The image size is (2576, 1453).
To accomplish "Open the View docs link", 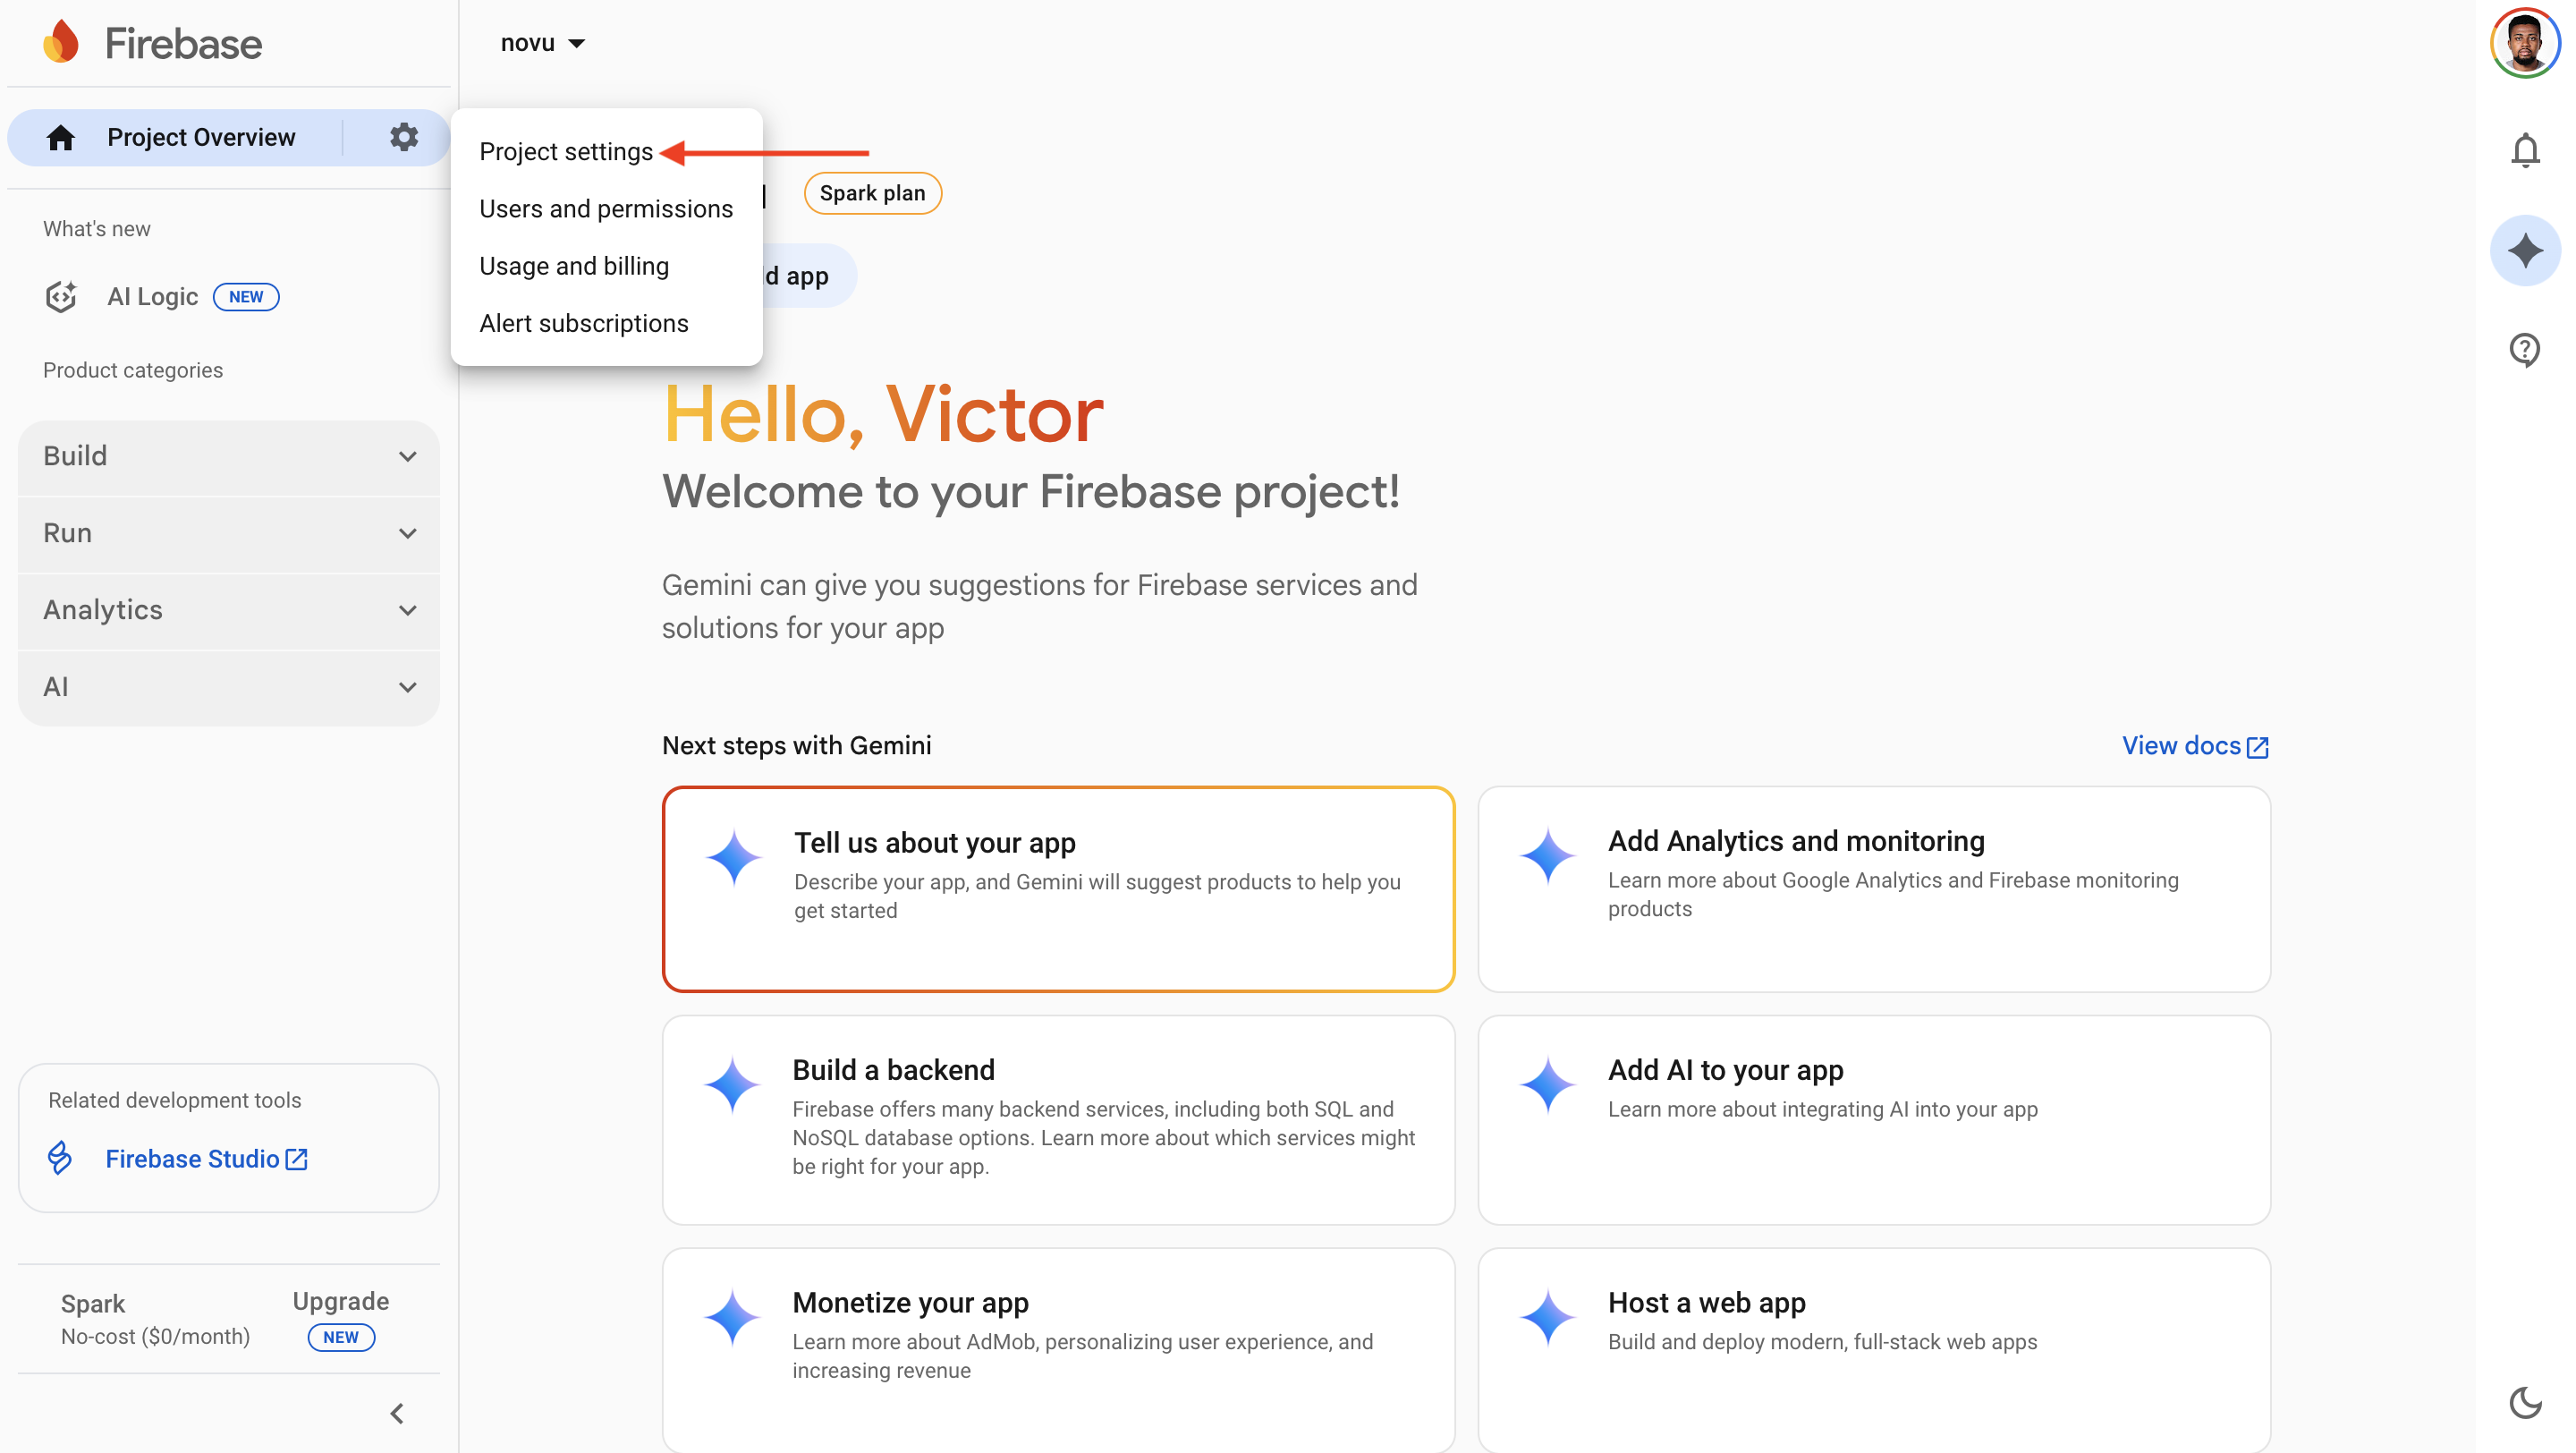I will point(2195,745).
